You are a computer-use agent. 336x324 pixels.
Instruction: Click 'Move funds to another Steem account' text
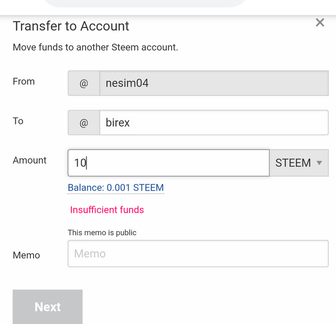[x=96, y=47]
